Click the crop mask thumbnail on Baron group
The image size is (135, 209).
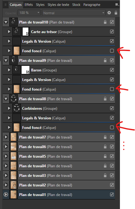(x=26, y=70)
